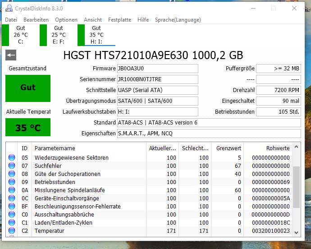Click the CrystalDiskInfo app icon in title bar
311x249 pixels.
[9, 8]
